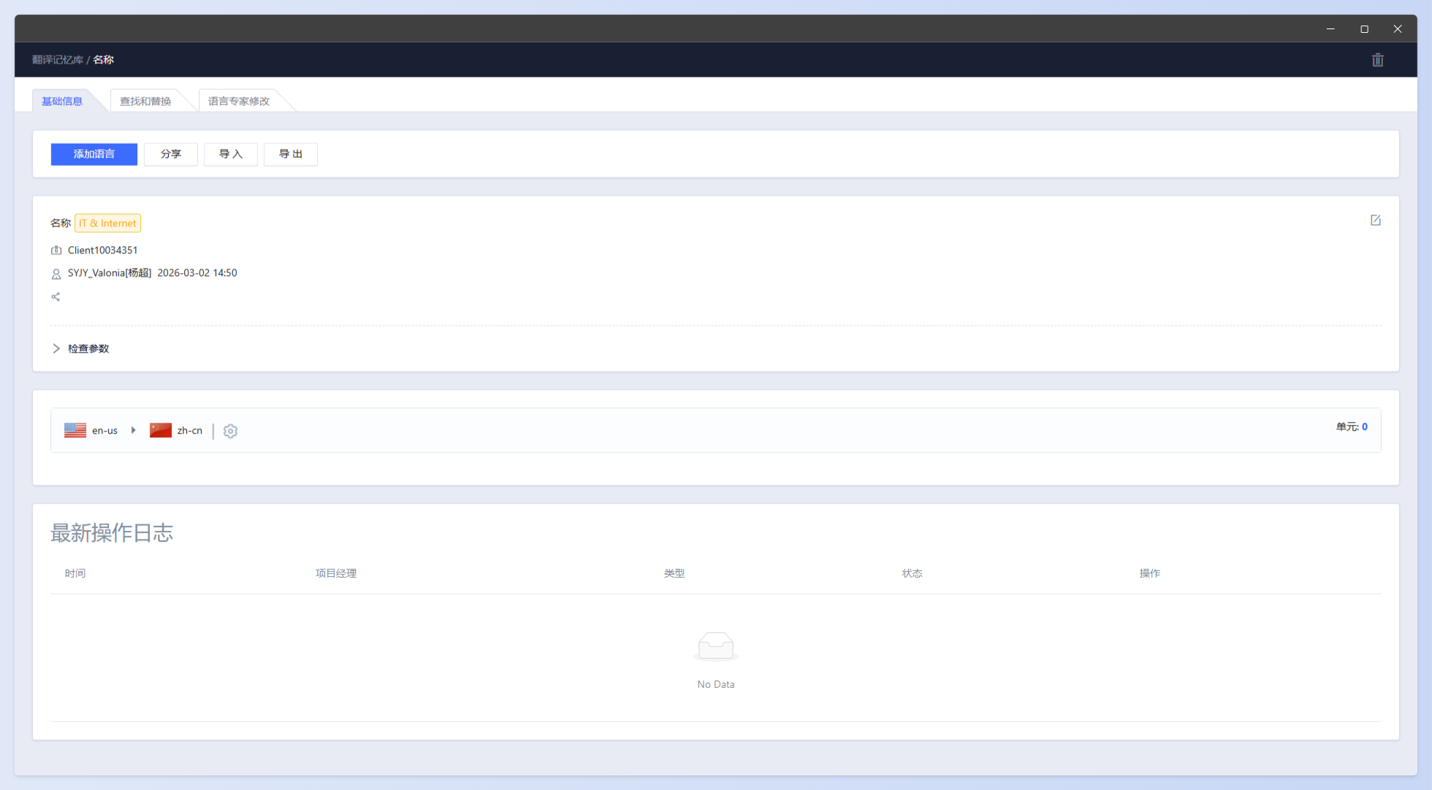1432x790 pixels.
Task: Open the 语言专家修改 tab
Action: (x=239, y=101)
